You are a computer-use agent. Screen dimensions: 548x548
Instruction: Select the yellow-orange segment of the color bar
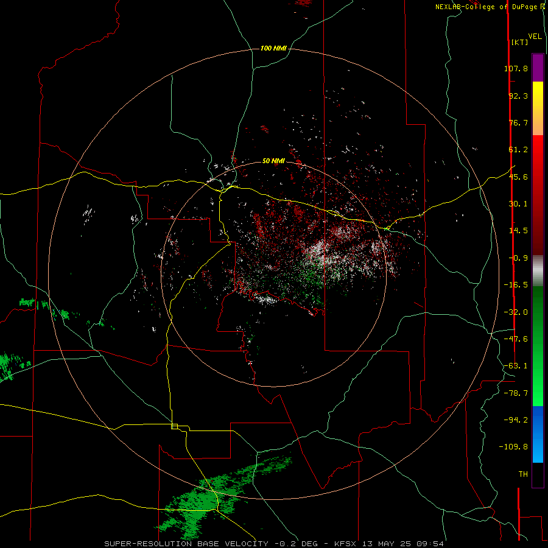538,108
